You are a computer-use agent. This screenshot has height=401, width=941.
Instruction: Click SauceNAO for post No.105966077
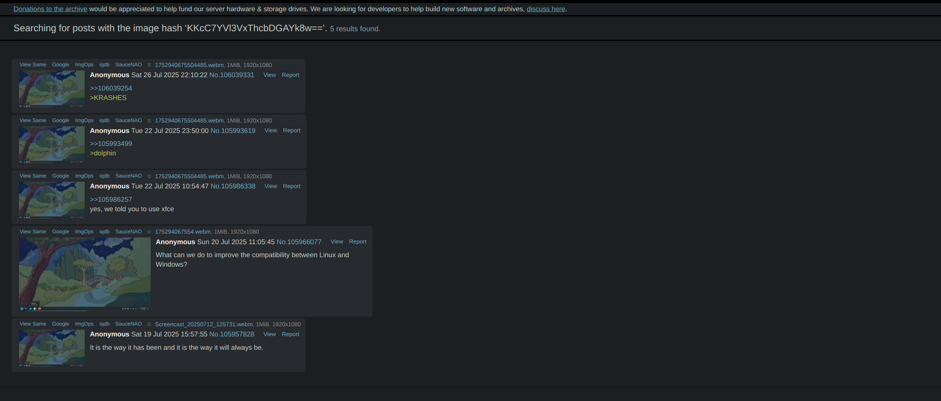click(x=129, y=232)
